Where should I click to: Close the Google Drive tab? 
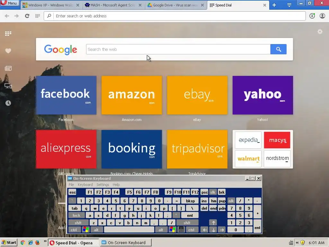(202, 5)
